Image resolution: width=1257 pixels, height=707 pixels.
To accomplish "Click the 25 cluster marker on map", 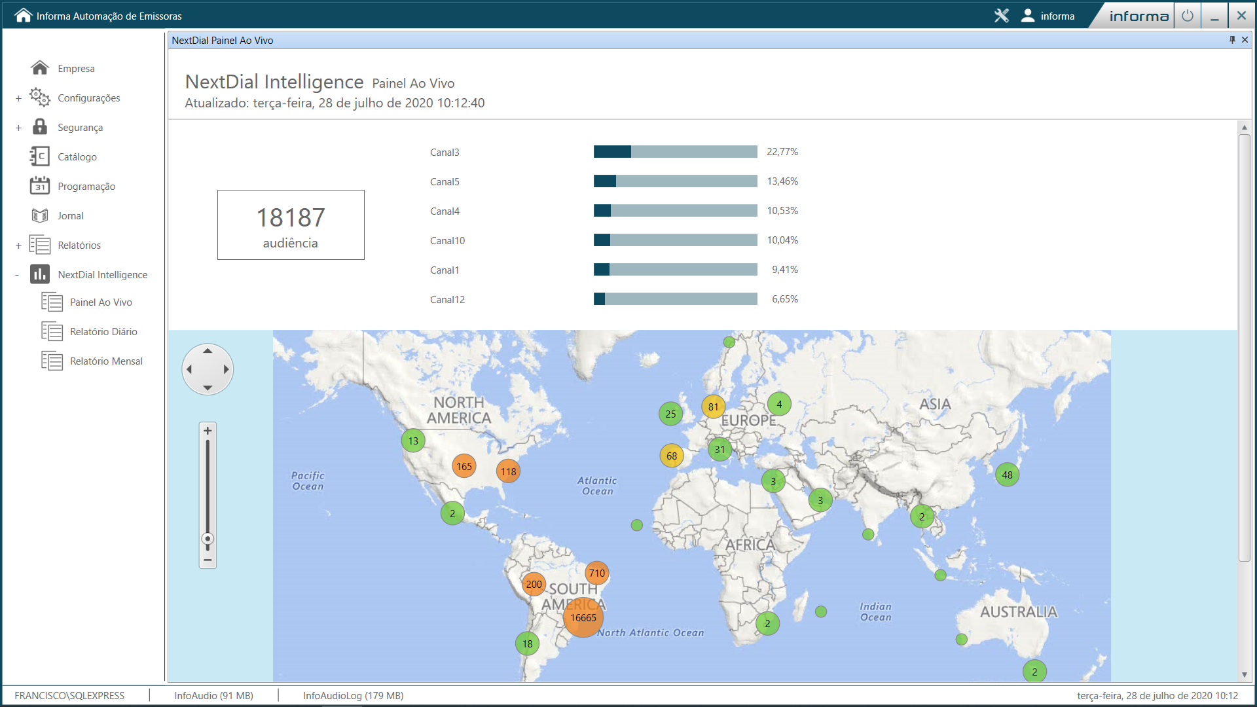I will (x=670, y=414).
